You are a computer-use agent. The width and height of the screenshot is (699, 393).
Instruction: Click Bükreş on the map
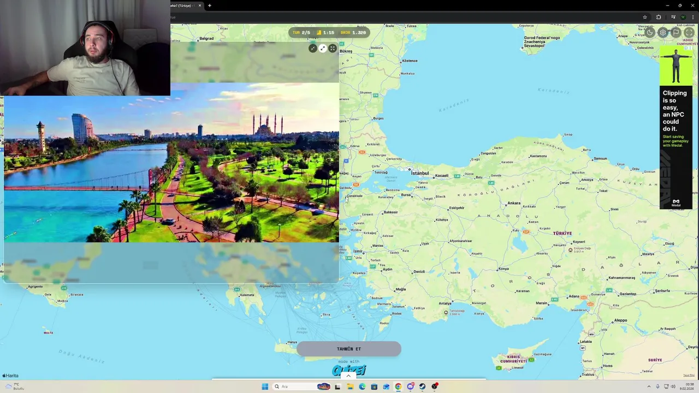click(x=346, y=51)
